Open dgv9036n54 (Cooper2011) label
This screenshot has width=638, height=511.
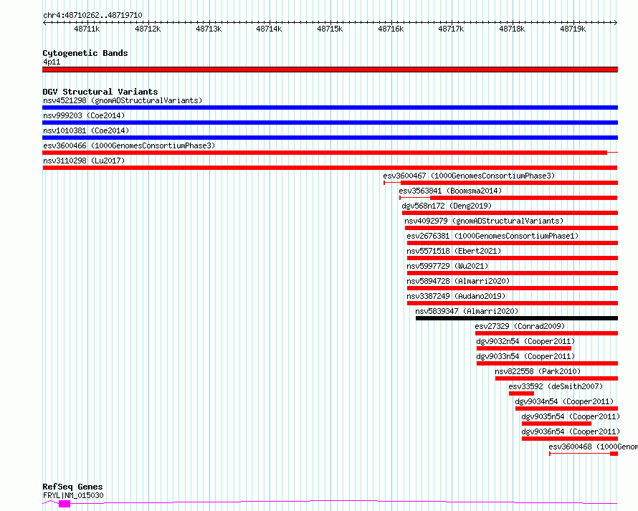click(571, 431)
